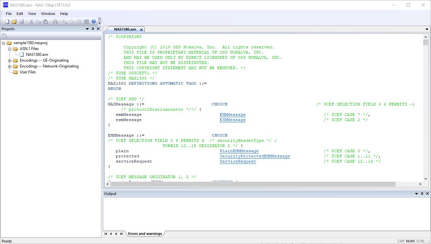Select the Errors and warnings tab
Viewport: 431px width, 244px height.
click(x=145, y=234)
